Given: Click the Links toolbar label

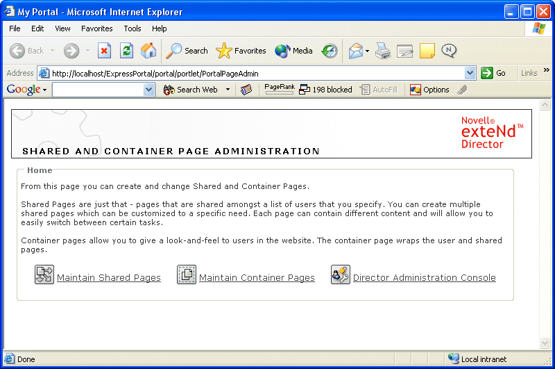Looking at the screenshot, I should [x=529, y=73].
